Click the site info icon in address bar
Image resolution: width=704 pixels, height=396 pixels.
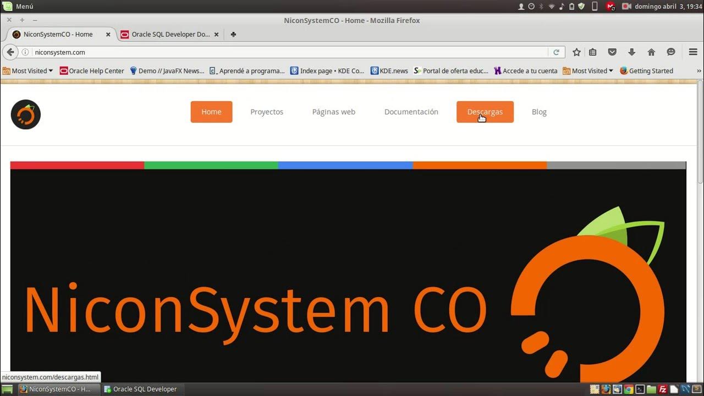click(25, 52)
